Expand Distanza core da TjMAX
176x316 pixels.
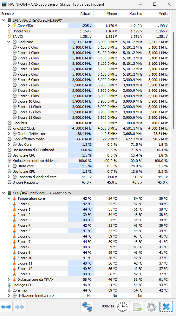pos(9,279)
